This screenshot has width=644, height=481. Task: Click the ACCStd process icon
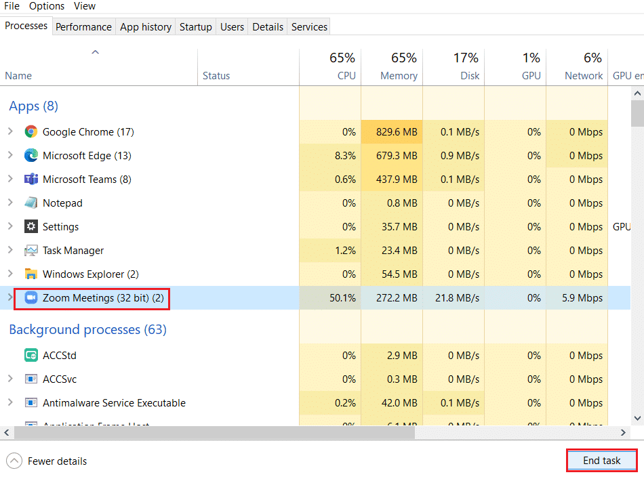tap(31, 355)
